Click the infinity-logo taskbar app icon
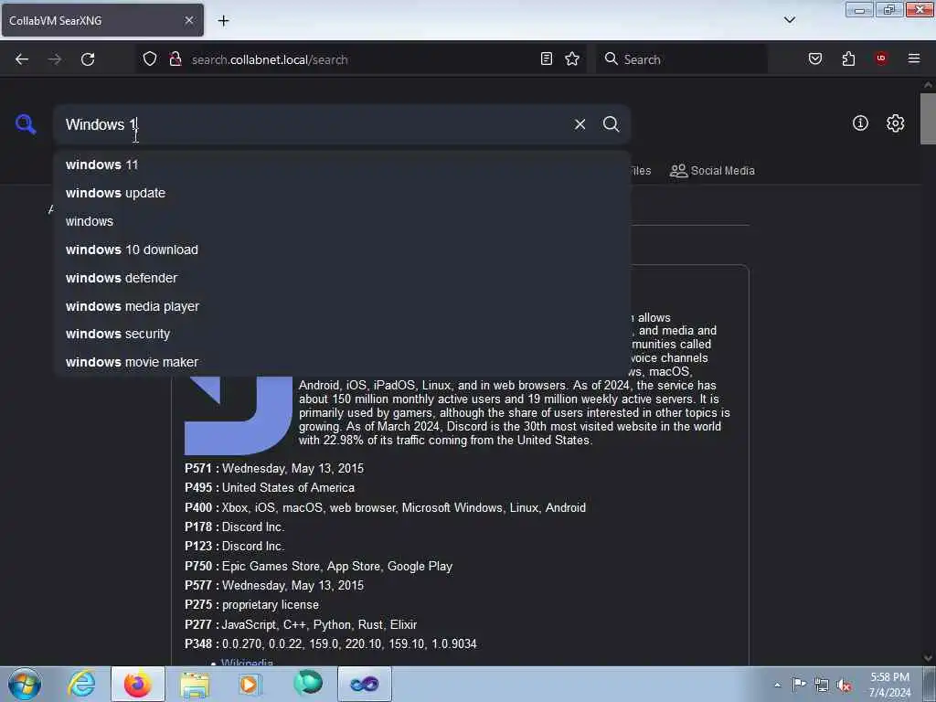 point(365,684)
